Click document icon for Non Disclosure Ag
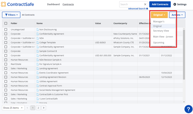This screenshot has height=114, width=193. click(37, 29)
